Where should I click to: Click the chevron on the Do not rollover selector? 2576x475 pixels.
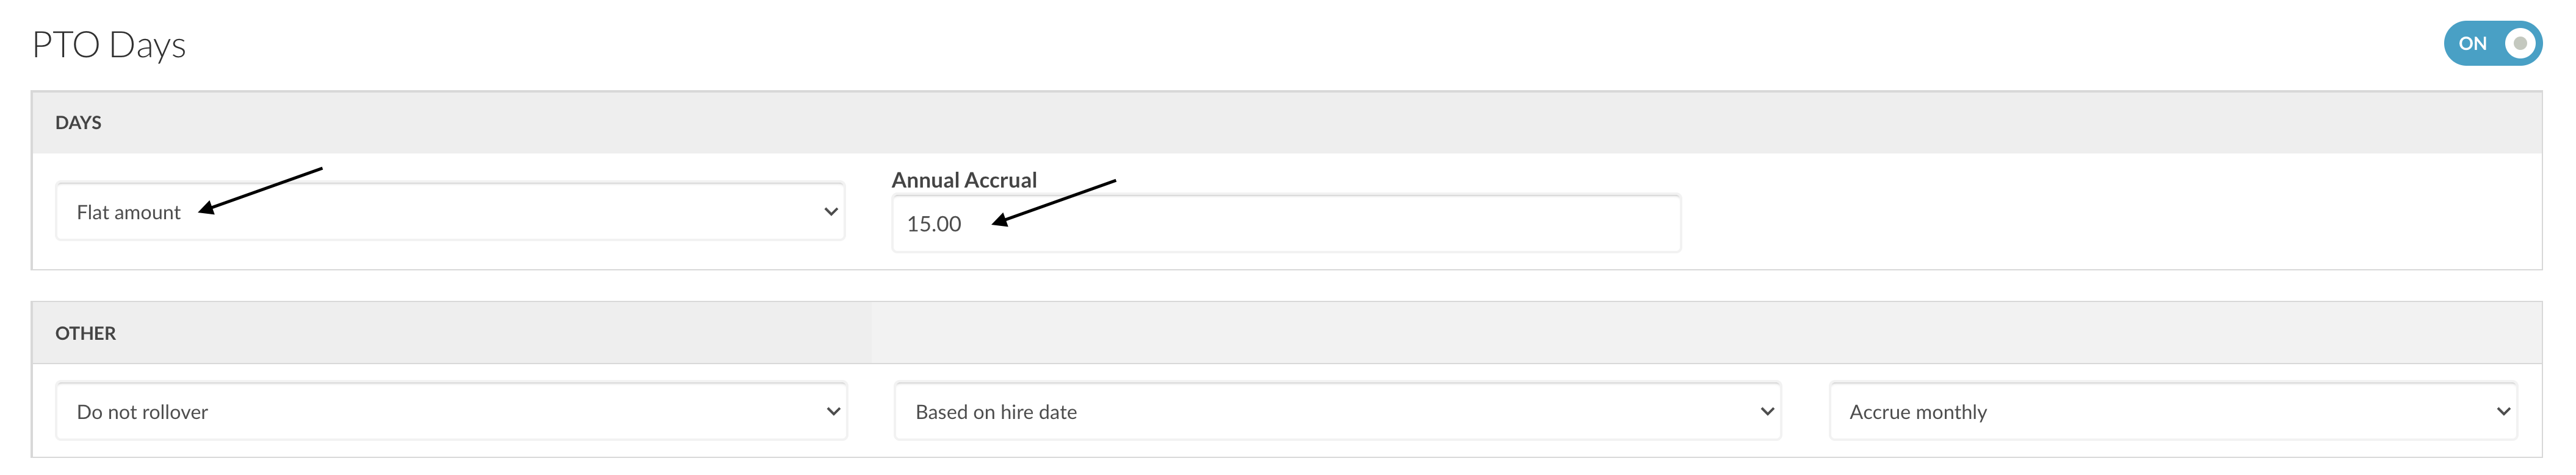(833, 411)
